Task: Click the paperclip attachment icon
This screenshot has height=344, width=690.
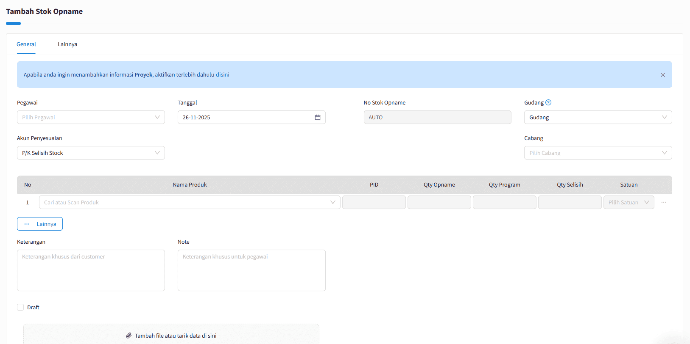Action: [129, 336]
